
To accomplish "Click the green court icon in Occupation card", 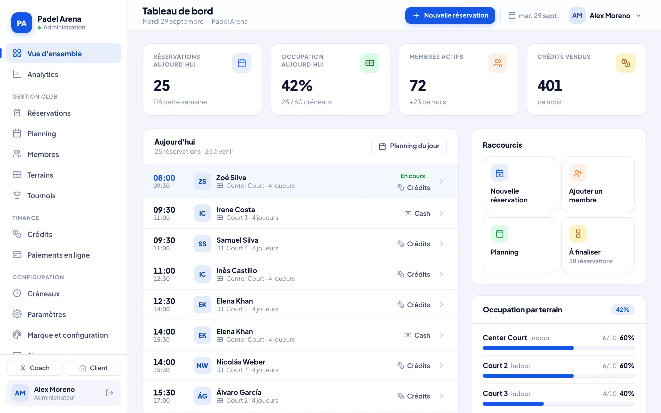I will (x=369, y=63).
